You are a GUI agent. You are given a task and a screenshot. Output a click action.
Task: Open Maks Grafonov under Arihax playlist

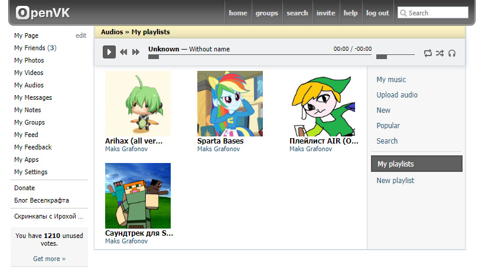[126, 149]
